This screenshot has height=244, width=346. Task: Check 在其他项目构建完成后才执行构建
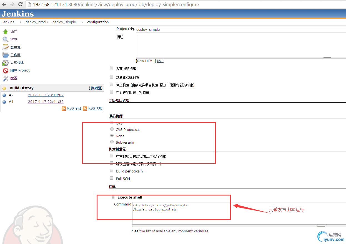click(112, 156)
